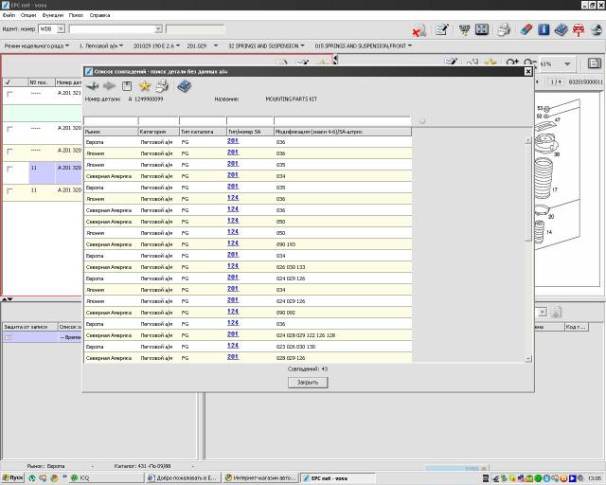The image size is (606, 485).
Task: Tick the checkbox in last position 11 row
Action: tap(10, 190)
